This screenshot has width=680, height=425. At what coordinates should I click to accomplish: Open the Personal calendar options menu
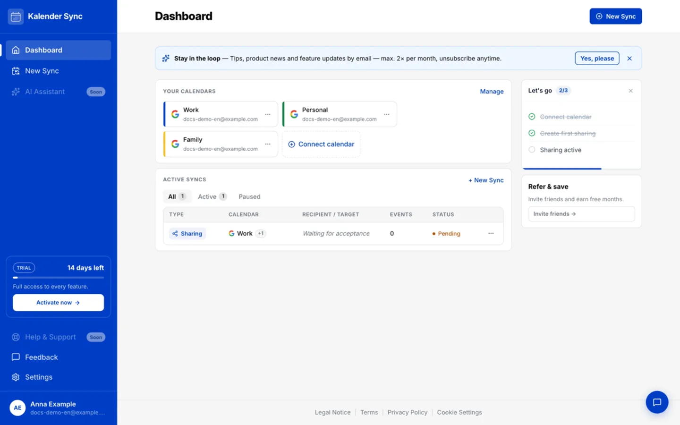[387, 114]
